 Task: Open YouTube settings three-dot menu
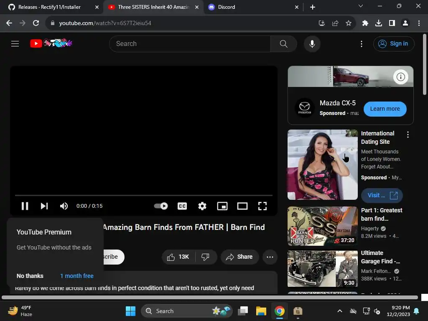tap(362, 43)
